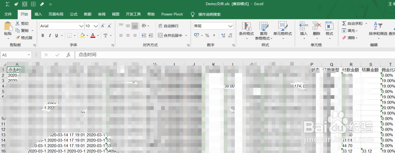This screenshot has width=395, height=153.
Task: Toggle 自动换行 wrap text
Action: click(x=168, y=26)
